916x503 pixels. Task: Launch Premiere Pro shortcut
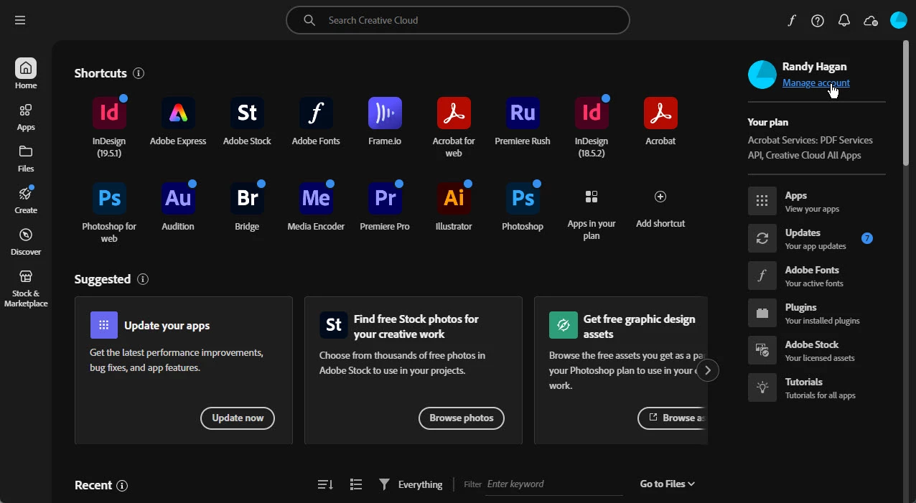pos(385,198)
